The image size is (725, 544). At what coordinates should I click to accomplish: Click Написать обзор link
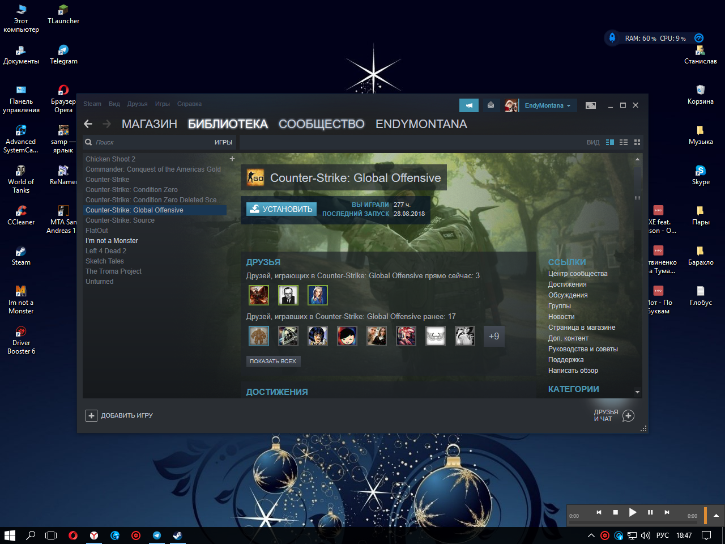(x=573, y=371)
